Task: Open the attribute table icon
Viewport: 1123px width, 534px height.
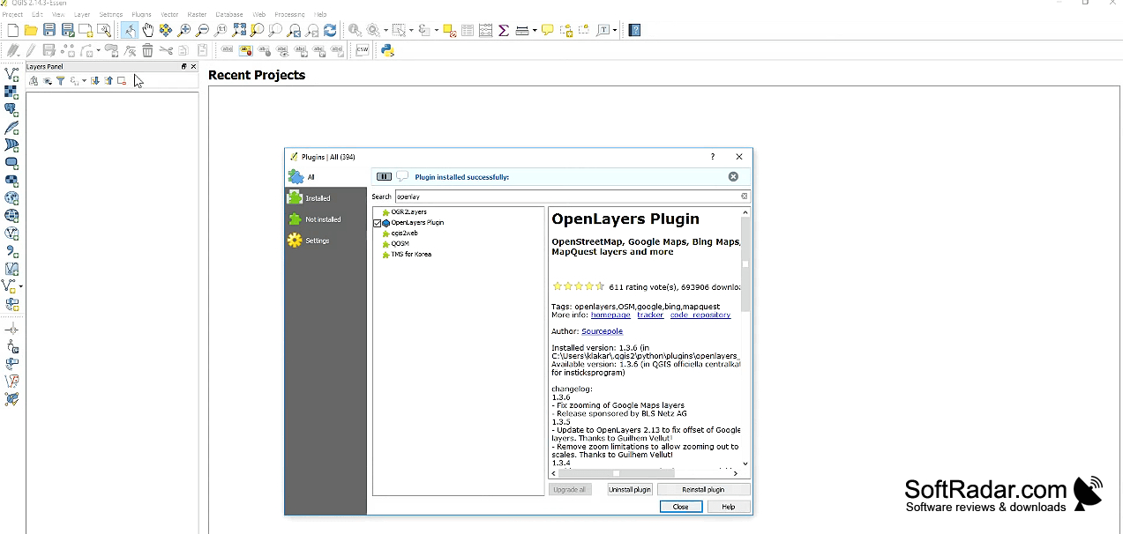Action: point(468,30)
